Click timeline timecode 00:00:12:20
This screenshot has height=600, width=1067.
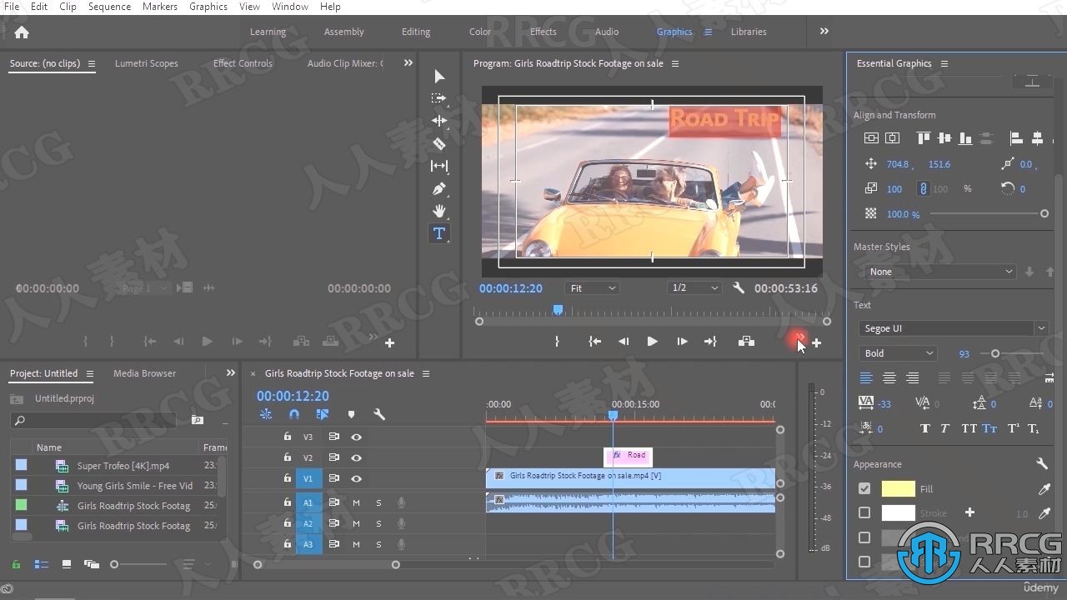tap(293, 397)
